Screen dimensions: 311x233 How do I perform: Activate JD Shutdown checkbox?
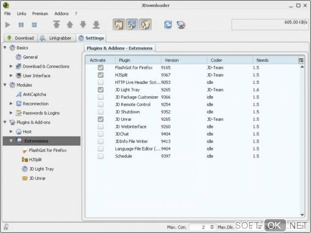coord(101,112)
